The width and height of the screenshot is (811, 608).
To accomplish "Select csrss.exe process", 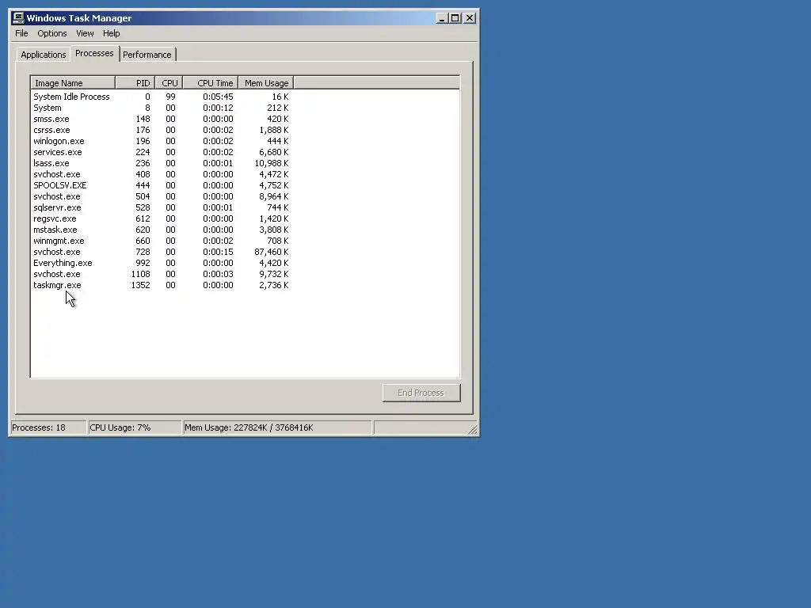I will tap(161, 131).
